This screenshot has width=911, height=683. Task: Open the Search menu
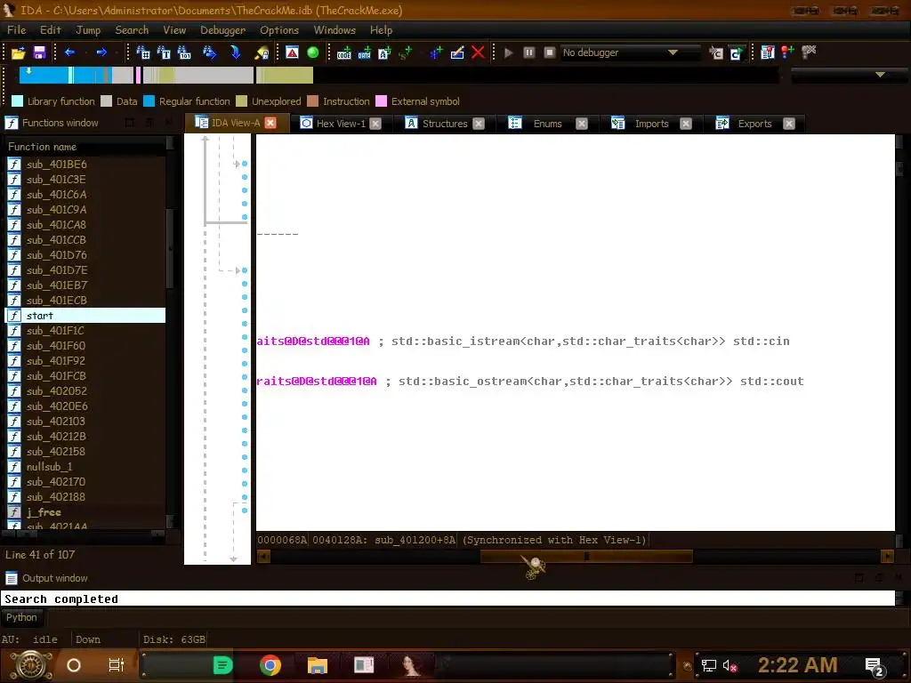pos(132,30)
